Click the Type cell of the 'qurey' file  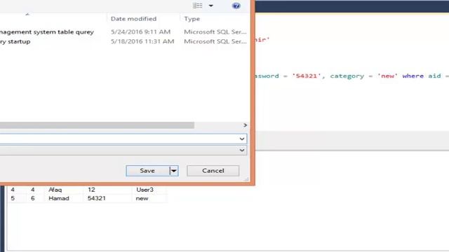(215, 31)
